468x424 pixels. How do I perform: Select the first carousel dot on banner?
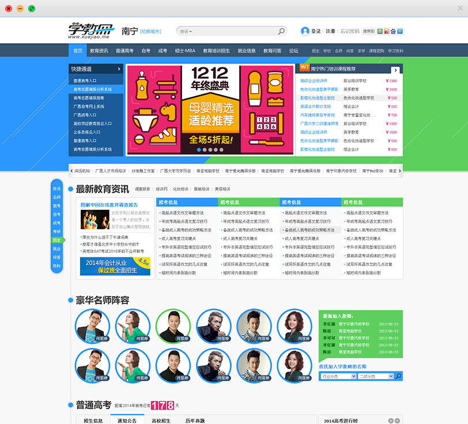[x=199, y=149]
